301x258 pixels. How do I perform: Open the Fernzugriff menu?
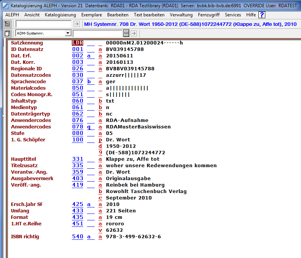[x=209, y=15]
